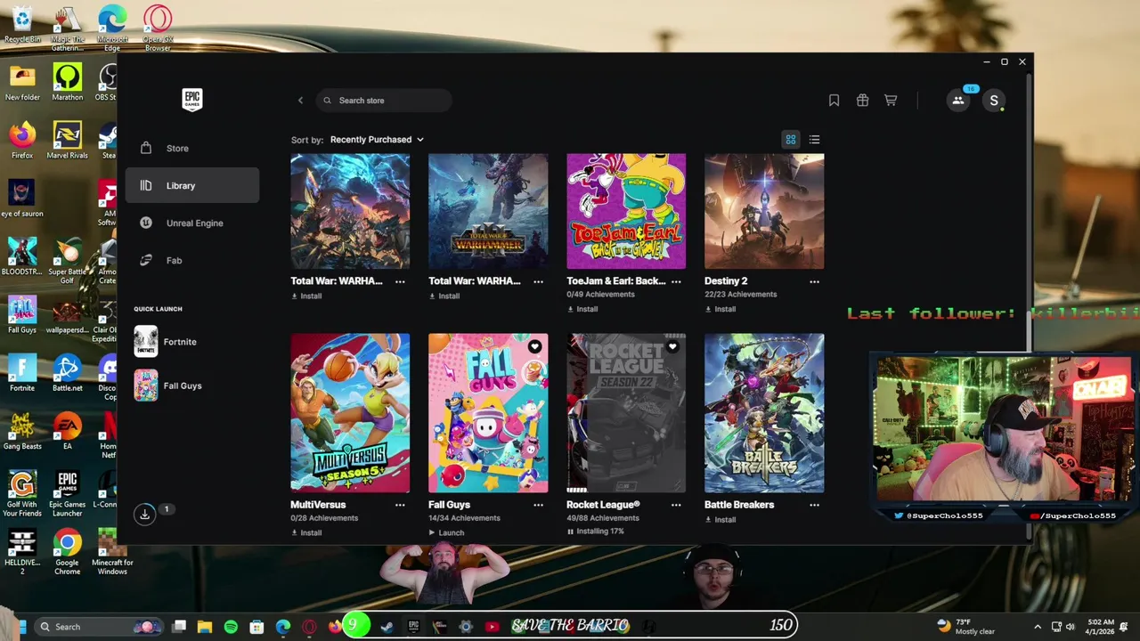Open the options menu for MultiVersus
The width and height of the screenshot is (1140, 641).
click(400, 505)
